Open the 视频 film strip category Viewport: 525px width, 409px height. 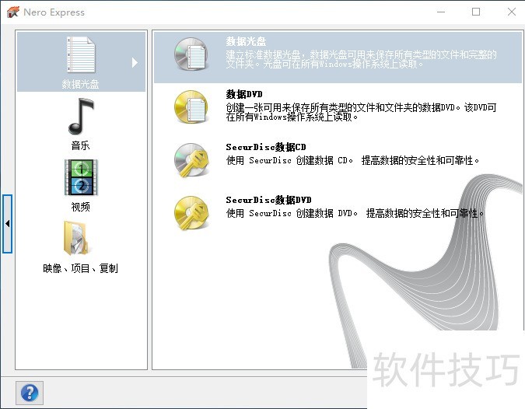point(81,177)
